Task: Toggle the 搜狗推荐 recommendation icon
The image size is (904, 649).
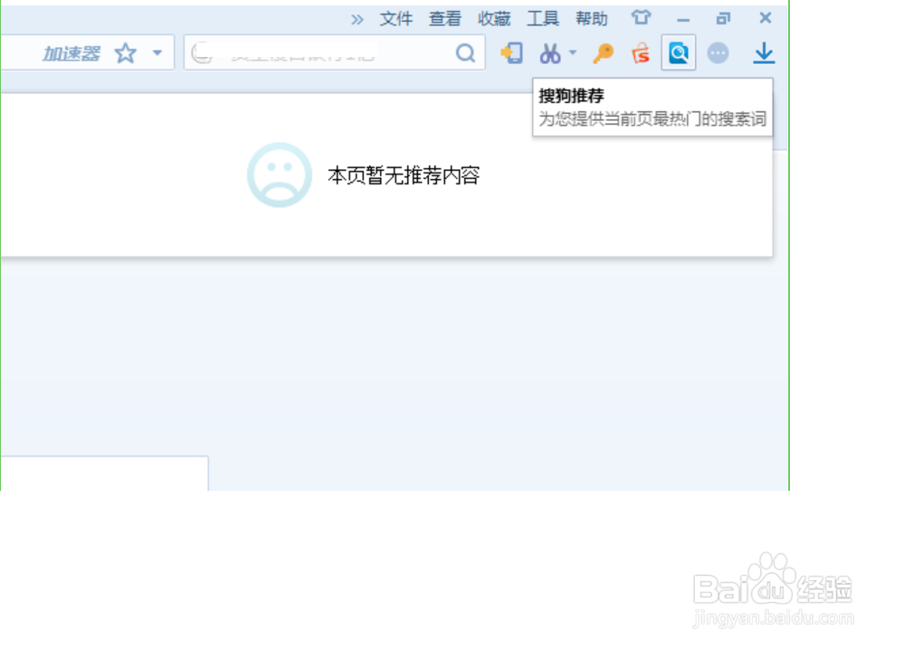Action: [x=679, y=53]
